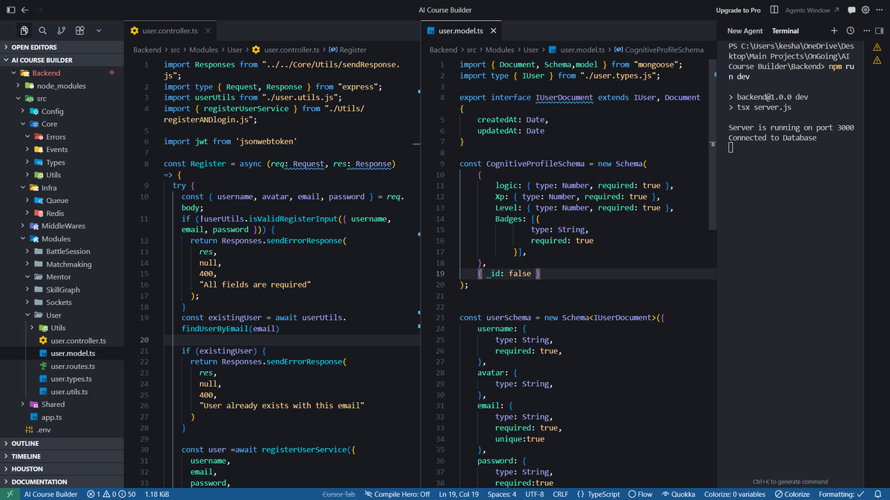Viewport: 890px width, 500px height.
Task: Open app.ts in the file tree
Action: point(62,417)
